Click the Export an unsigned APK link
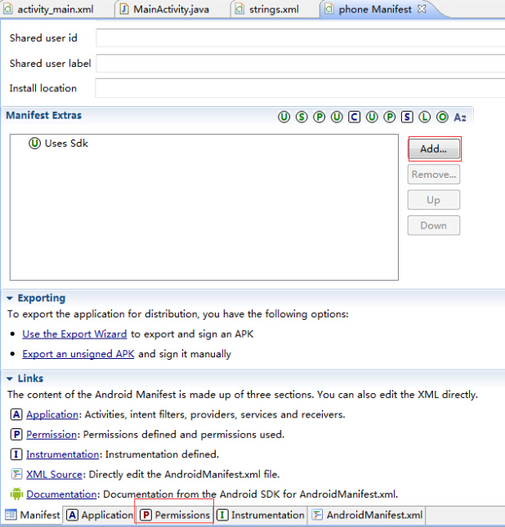 (78, 354)
